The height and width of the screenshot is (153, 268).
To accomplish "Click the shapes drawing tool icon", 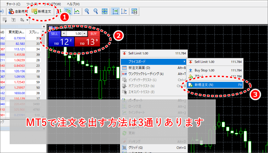I will point(22,20).
